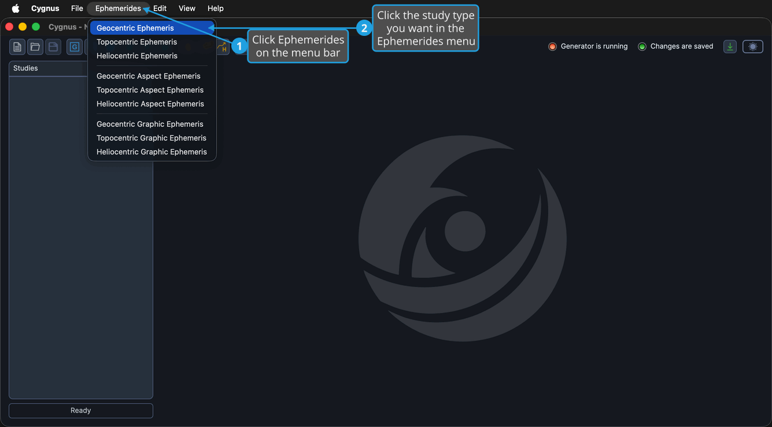Open the View menu
The width and height of the screenshot is (772, 427).
[x=187, y=8]
